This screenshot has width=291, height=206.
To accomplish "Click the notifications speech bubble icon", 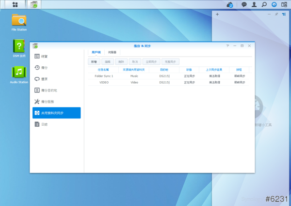I will click(x=243, y=4).
